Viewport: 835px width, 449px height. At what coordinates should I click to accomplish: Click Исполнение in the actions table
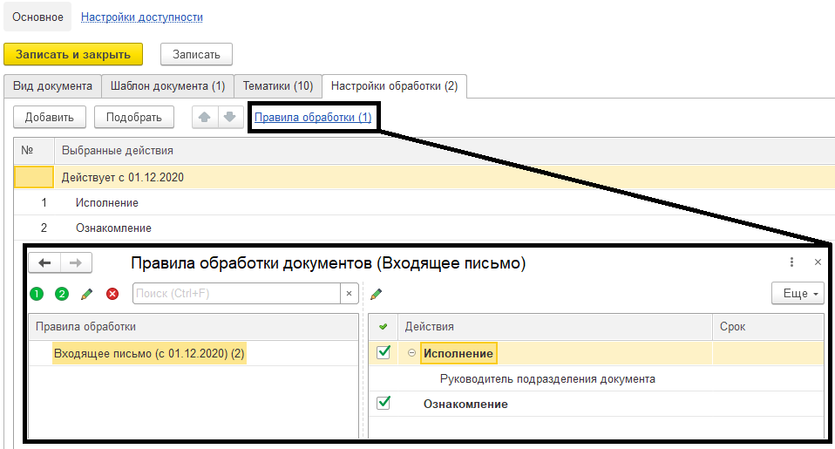click(458, 353)
